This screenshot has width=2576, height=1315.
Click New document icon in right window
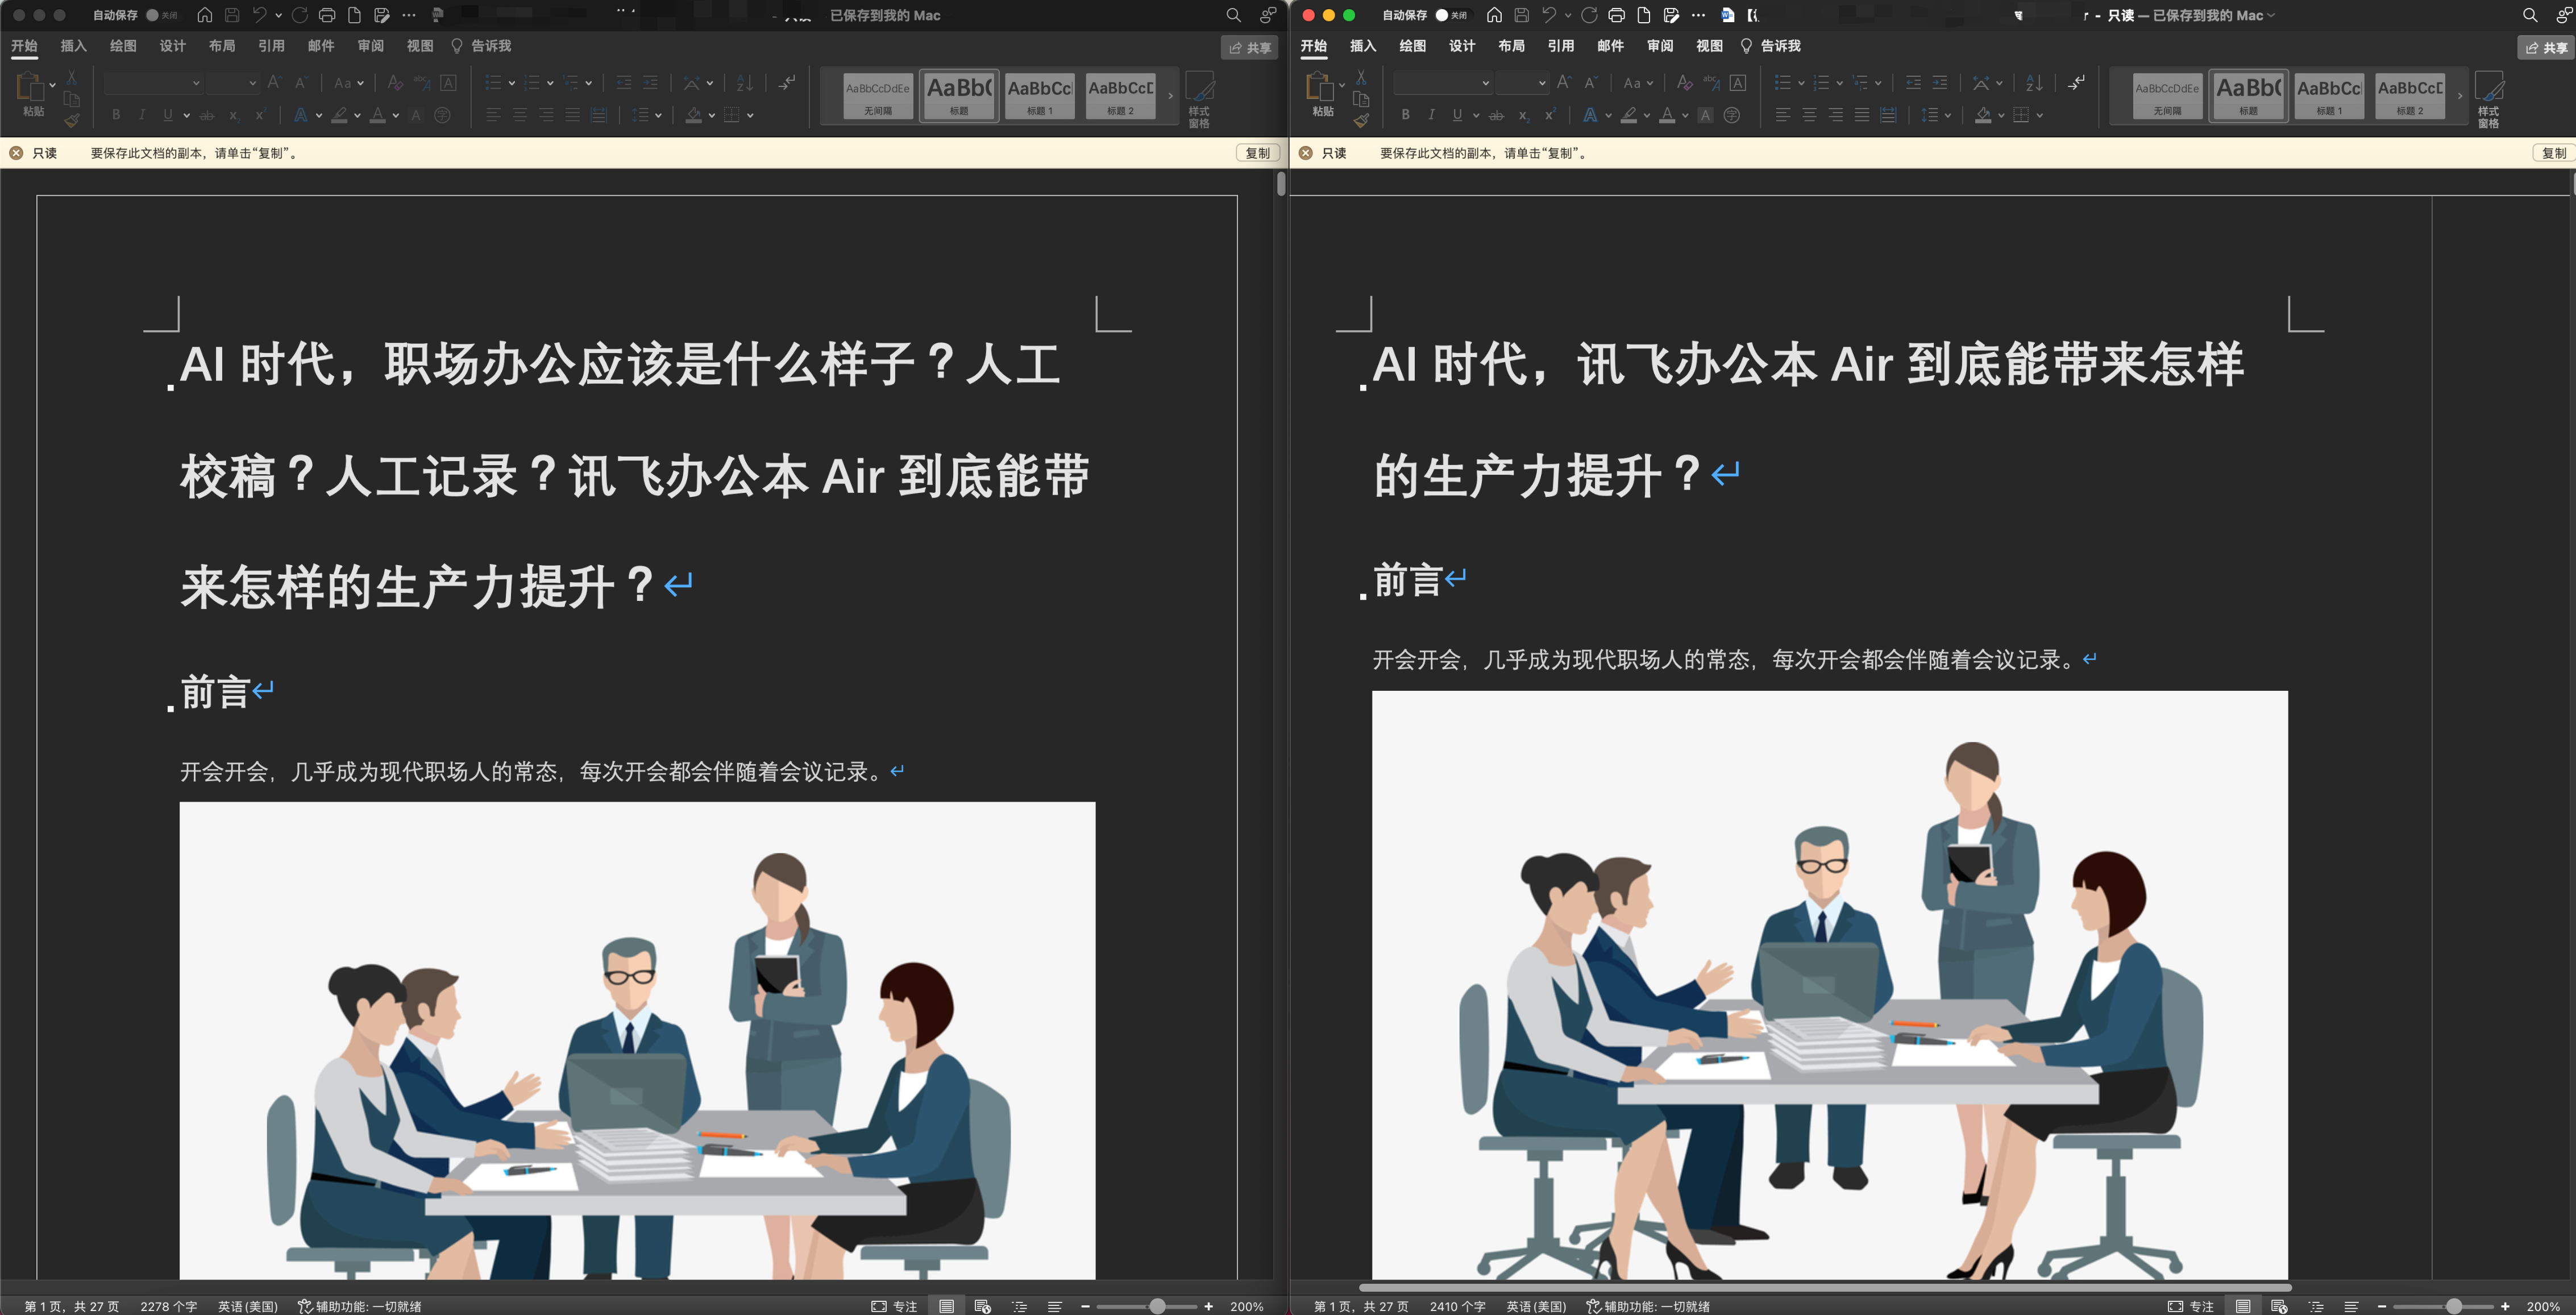pyautogui.click(x=1643, y=15)
